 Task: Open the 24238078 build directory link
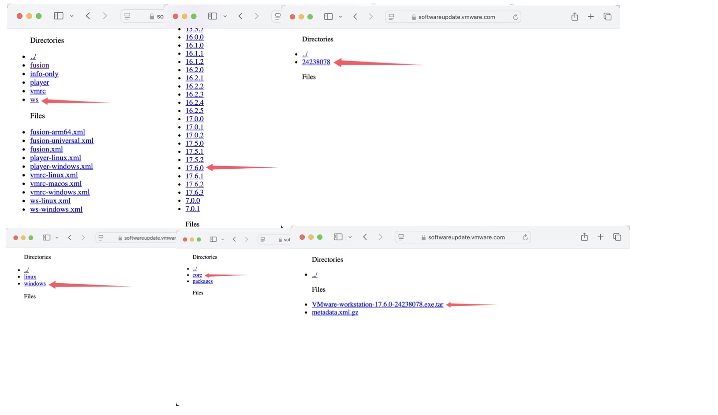(x=316, y=62)
